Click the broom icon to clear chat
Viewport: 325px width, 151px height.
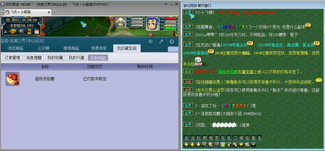pos(229,144)
